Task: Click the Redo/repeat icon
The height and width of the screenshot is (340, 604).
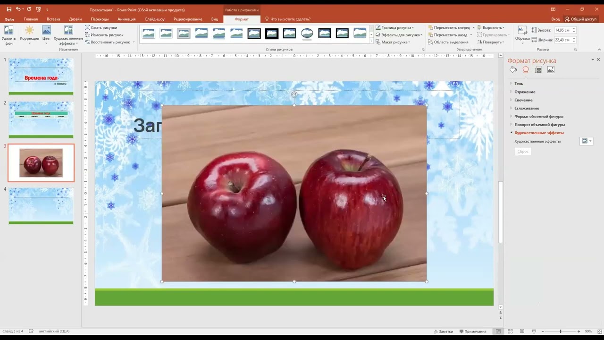Action: point(29,9)
